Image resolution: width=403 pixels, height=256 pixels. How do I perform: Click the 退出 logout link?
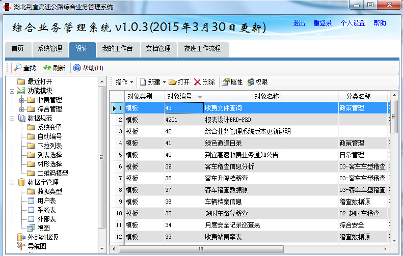coord(299,23)
